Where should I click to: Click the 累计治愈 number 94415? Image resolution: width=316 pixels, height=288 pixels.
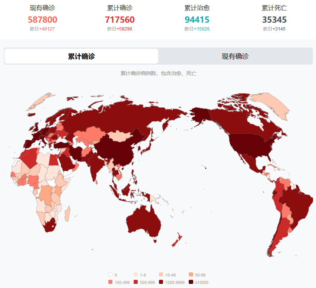click(x=197, y=20)
